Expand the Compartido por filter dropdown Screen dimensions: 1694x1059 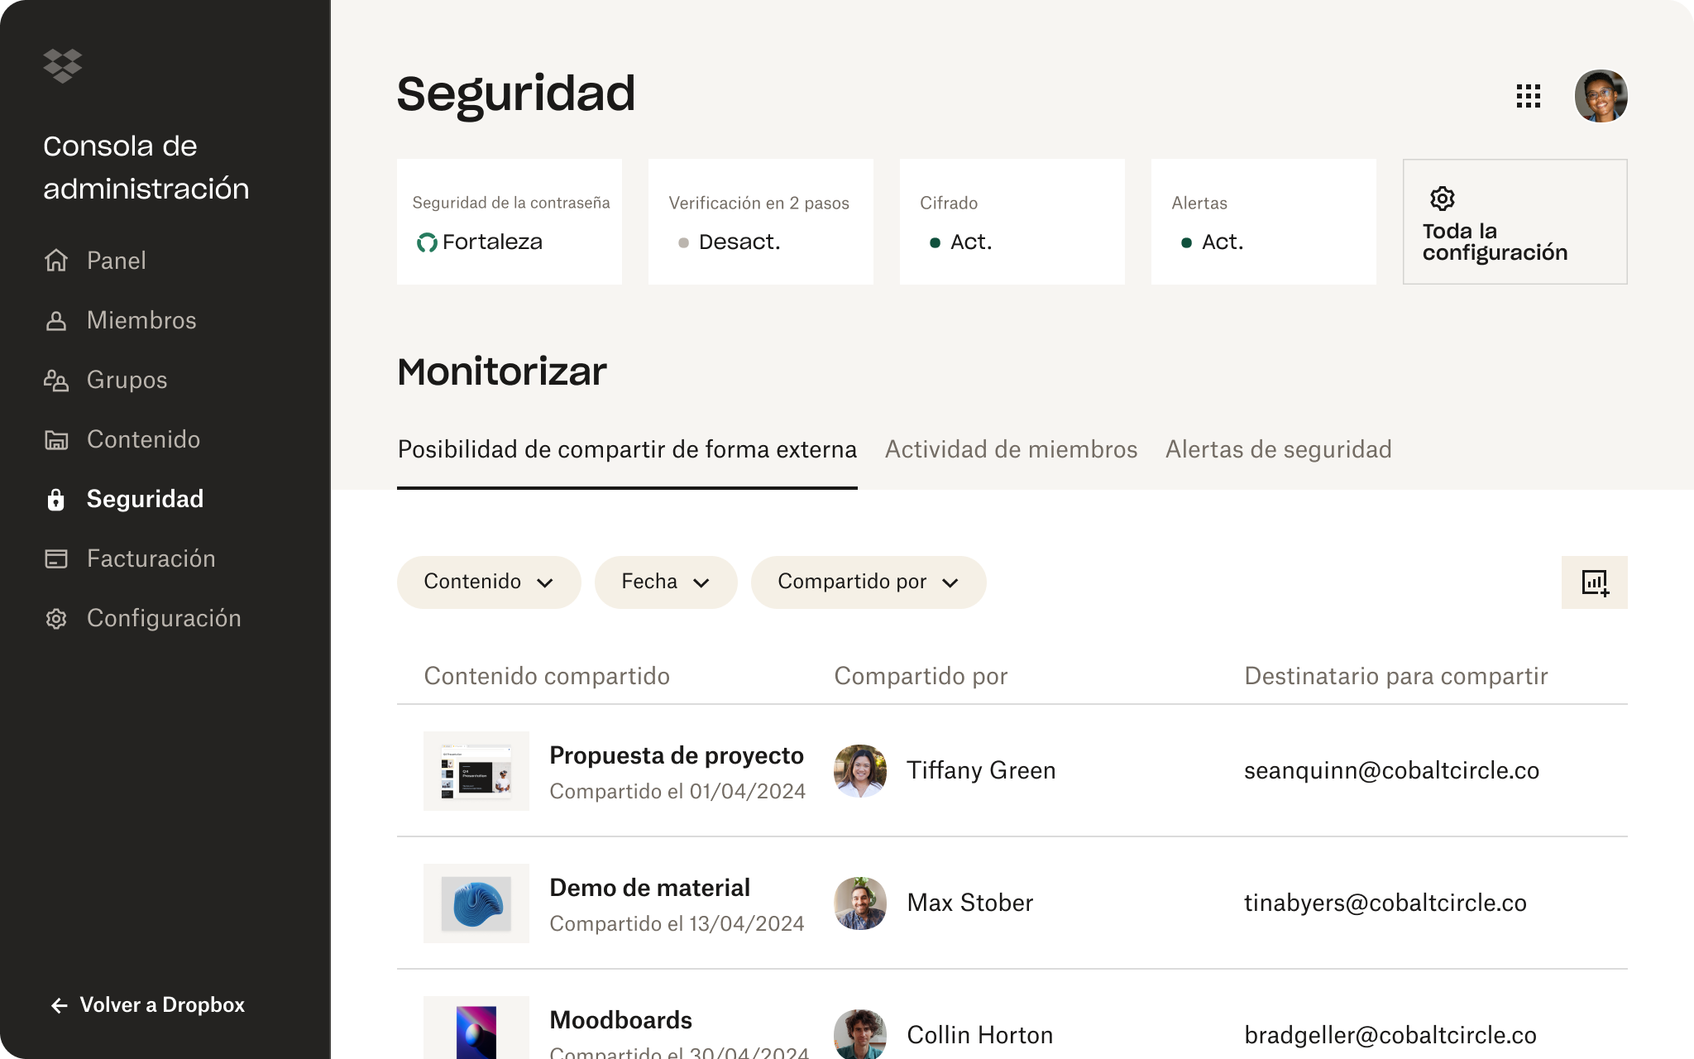click(869, 582)
